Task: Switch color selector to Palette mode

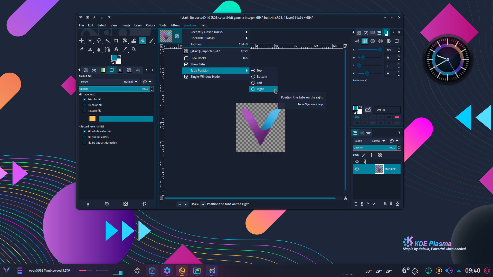Action: [388, 41]
